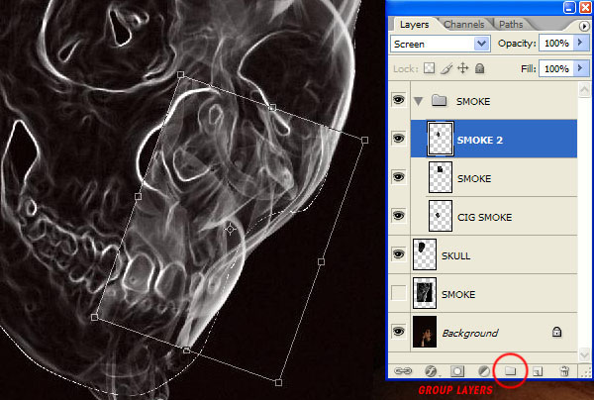Viewport: 594px width, 400px height.
Task: Toggle the lock position icon
Action: click(463, 68)
